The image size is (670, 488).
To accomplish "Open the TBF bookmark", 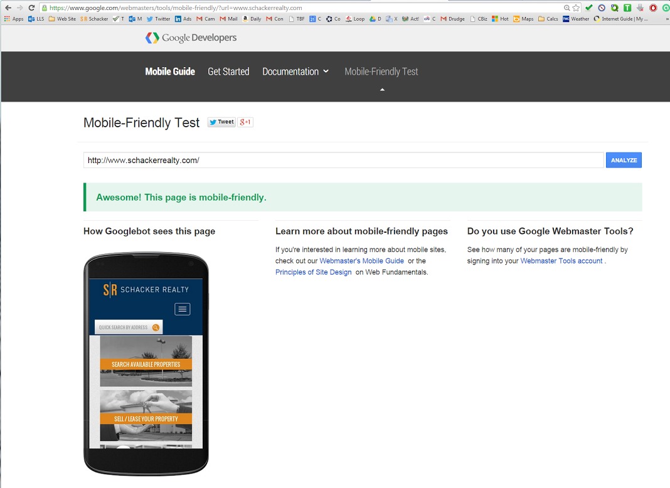I will tap(297, 19).
